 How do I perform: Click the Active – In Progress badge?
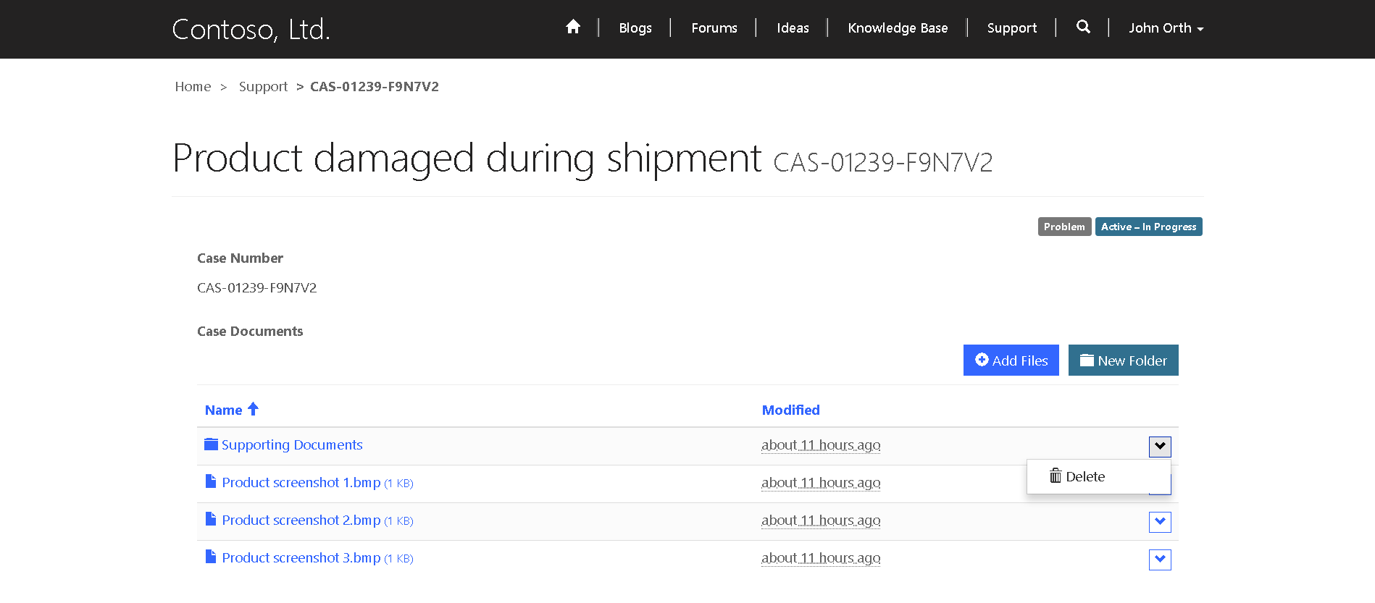tap(1149, 227)
